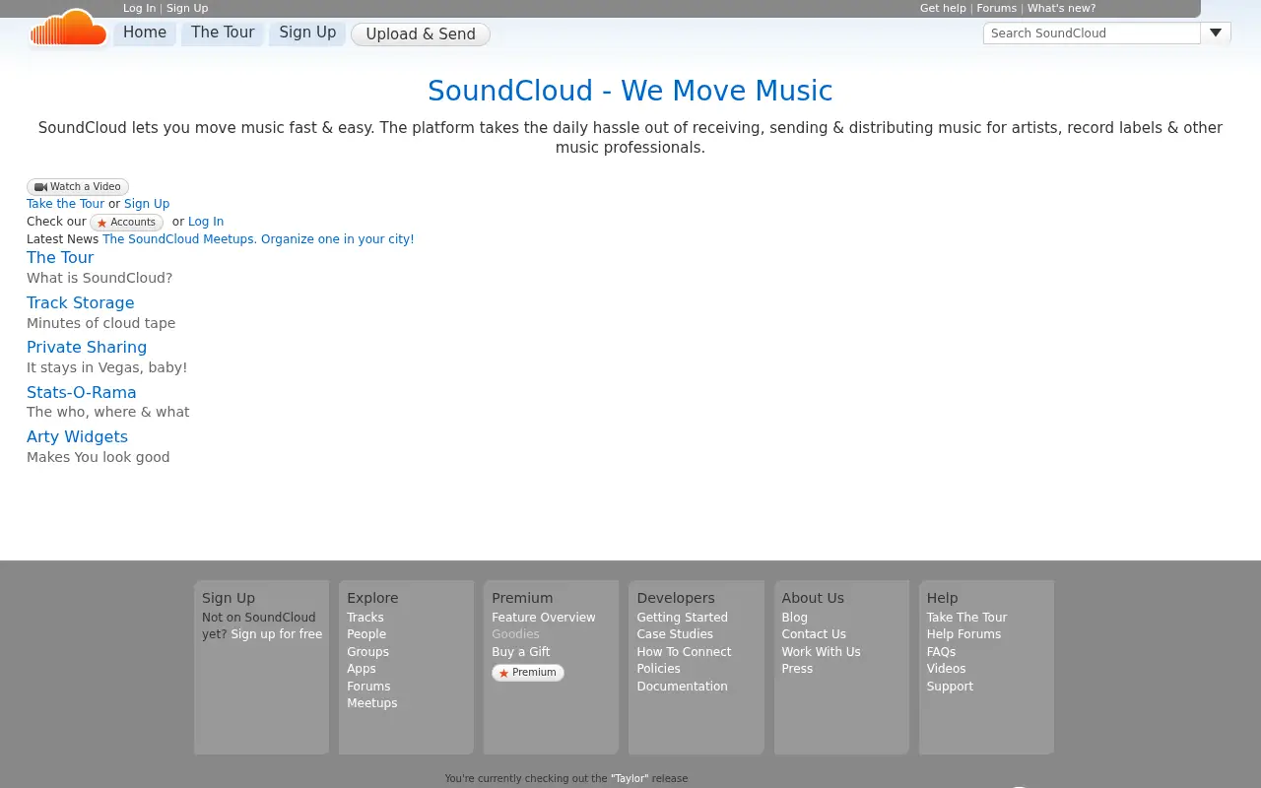Select the Sign Up navigation tab
The height and width of the screenshot is (788, 1261).
coord(307,33)
